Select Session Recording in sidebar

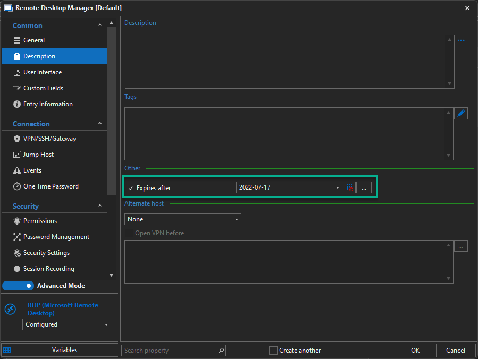pyautogui.click(x=48, y=269)
